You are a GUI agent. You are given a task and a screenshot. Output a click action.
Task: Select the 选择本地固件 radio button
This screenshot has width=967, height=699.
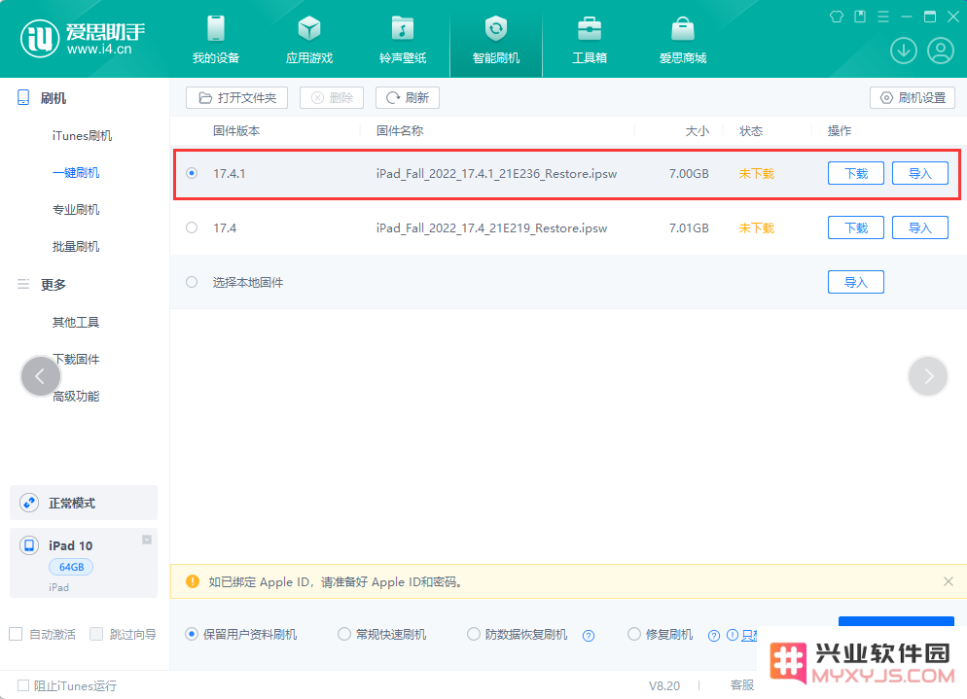192,282
